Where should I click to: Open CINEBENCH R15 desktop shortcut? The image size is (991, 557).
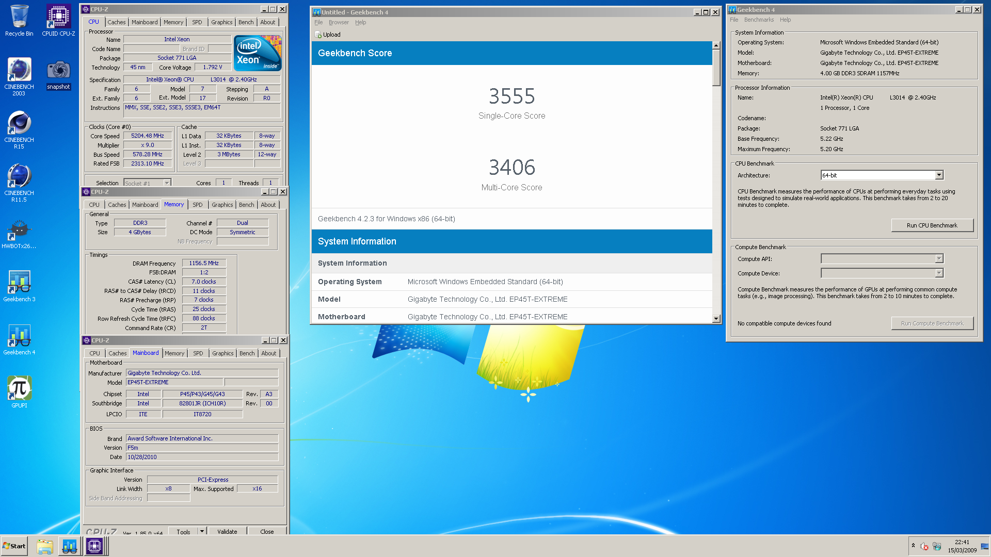(x=19, y=129)
